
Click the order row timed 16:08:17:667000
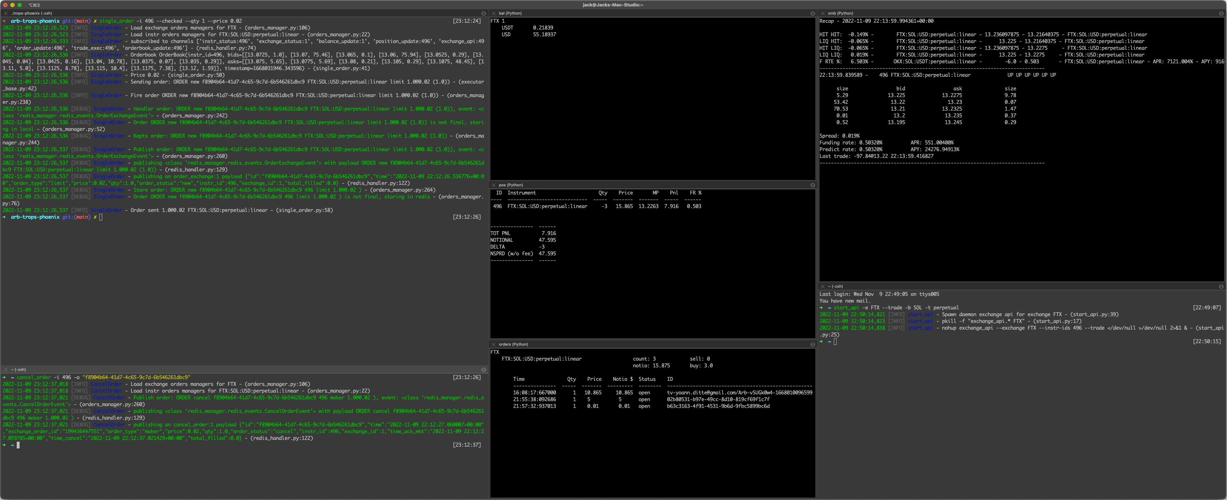(662, 393)
